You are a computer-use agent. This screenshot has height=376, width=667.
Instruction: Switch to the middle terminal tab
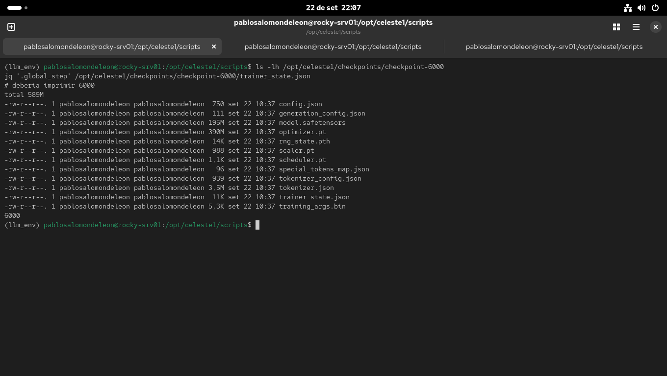pyautogui.click(x=333, y=47)
